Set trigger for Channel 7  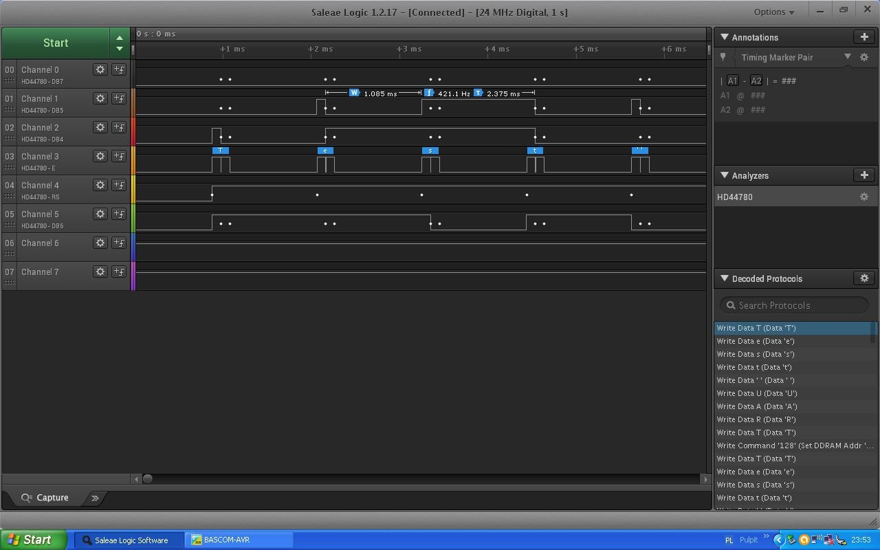pyautogui.click(x=119, y=272)
